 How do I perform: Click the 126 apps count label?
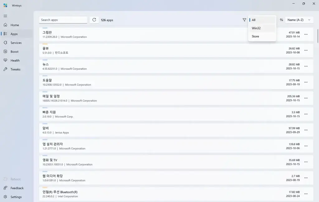click(x=107, y=20)
